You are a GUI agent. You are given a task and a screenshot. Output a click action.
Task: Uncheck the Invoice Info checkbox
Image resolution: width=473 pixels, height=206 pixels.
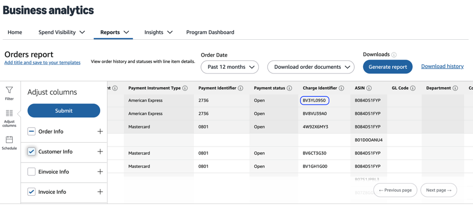(31, 192)
